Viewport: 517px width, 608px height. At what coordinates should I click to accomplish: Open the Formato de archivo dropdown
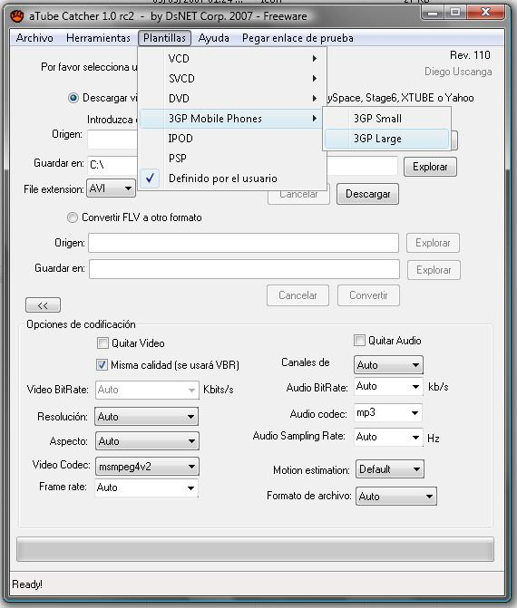click(x=396, y=496)
